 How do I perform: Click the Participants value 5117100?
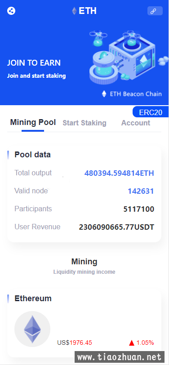tap(139, 209)
